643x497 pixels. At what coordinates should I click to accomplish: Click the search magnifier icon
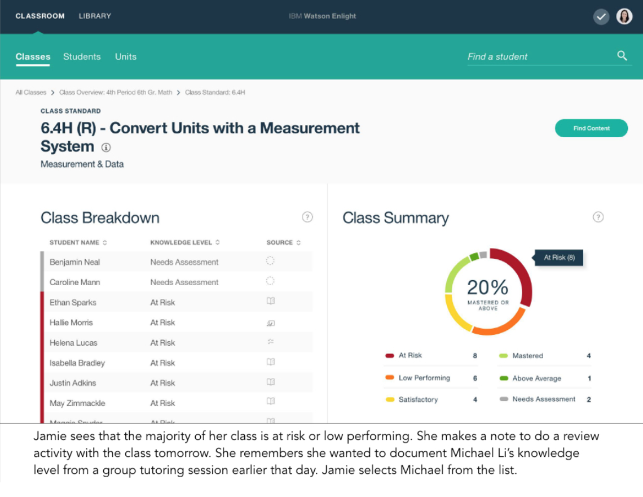tap(622, 55)
